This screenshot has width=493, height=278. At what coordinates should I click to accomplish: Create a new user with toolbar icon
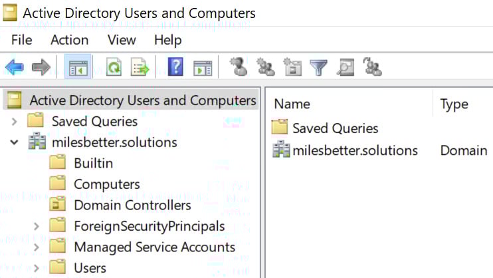click(x=239, y=67)
